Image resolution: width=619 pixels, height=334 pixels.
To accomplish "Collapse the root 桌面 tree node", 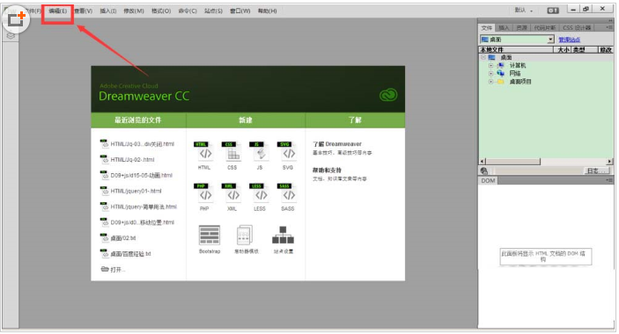I will point(483,57).
